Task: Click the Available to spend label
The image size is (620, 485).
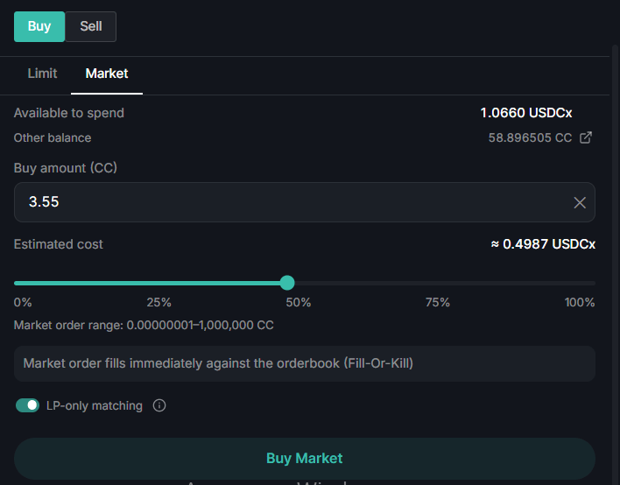Action: [69, 113]
